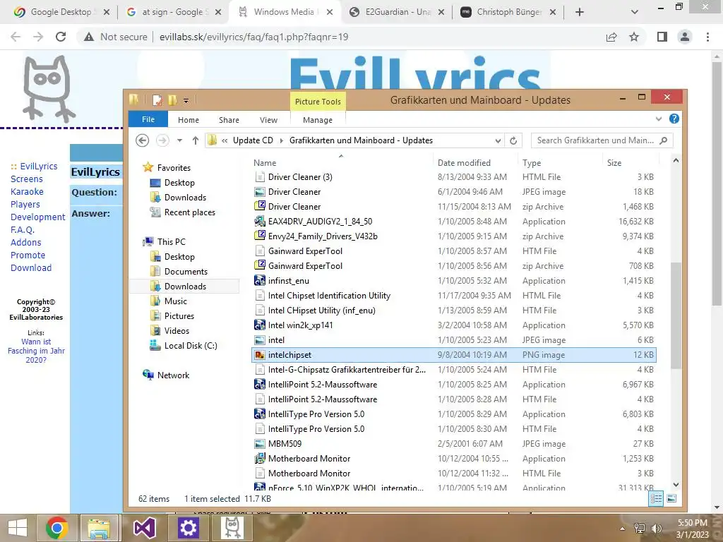Switch to large thumbnails view icon
The image size is (723, 542).
(x=672, y=498)
